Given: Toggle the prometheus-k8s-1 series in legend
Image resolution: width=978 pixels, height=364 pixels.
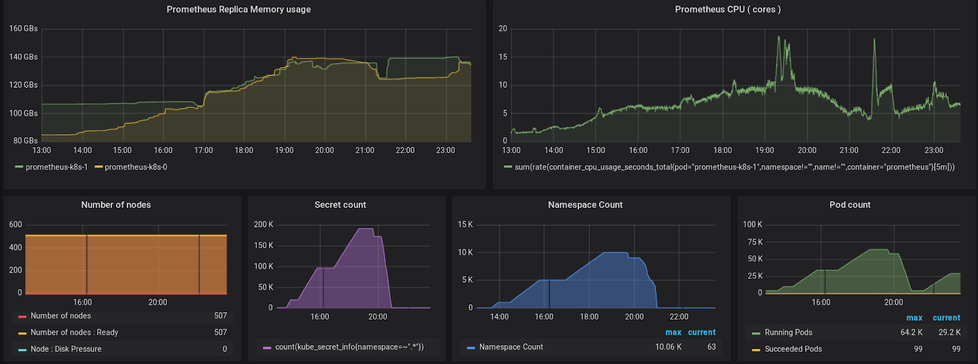Looking at the screenshot, I should pos(57,167).
